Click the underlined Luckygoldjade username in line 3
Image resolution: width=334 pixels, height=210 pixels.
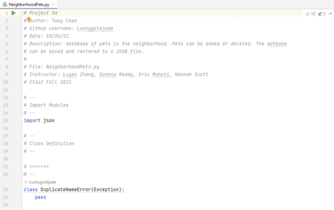click(95, 28)
